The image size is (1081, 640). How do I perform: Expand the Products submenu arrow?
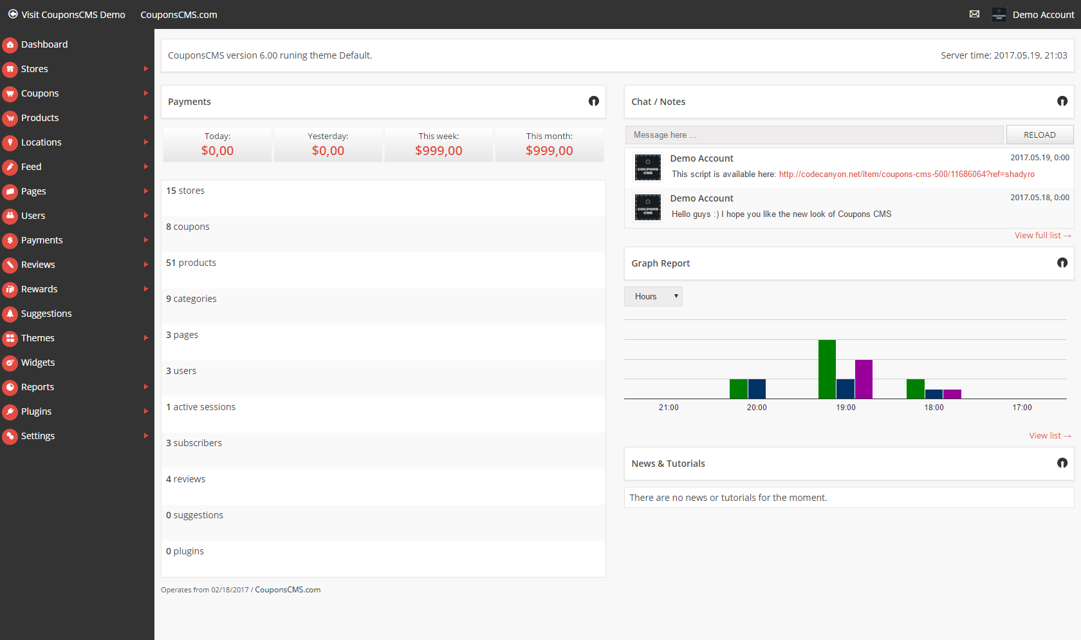pyautogui.click(x=146, y=118)
